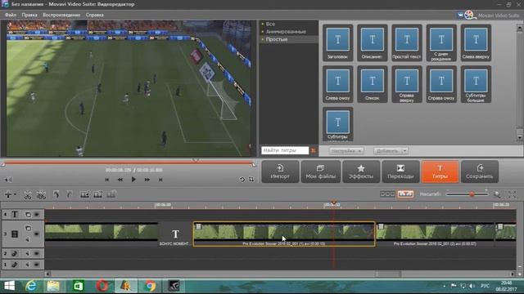
Task: Click the second filmstrip tool icon in edit toolbar
Action: tap(98, 194)
